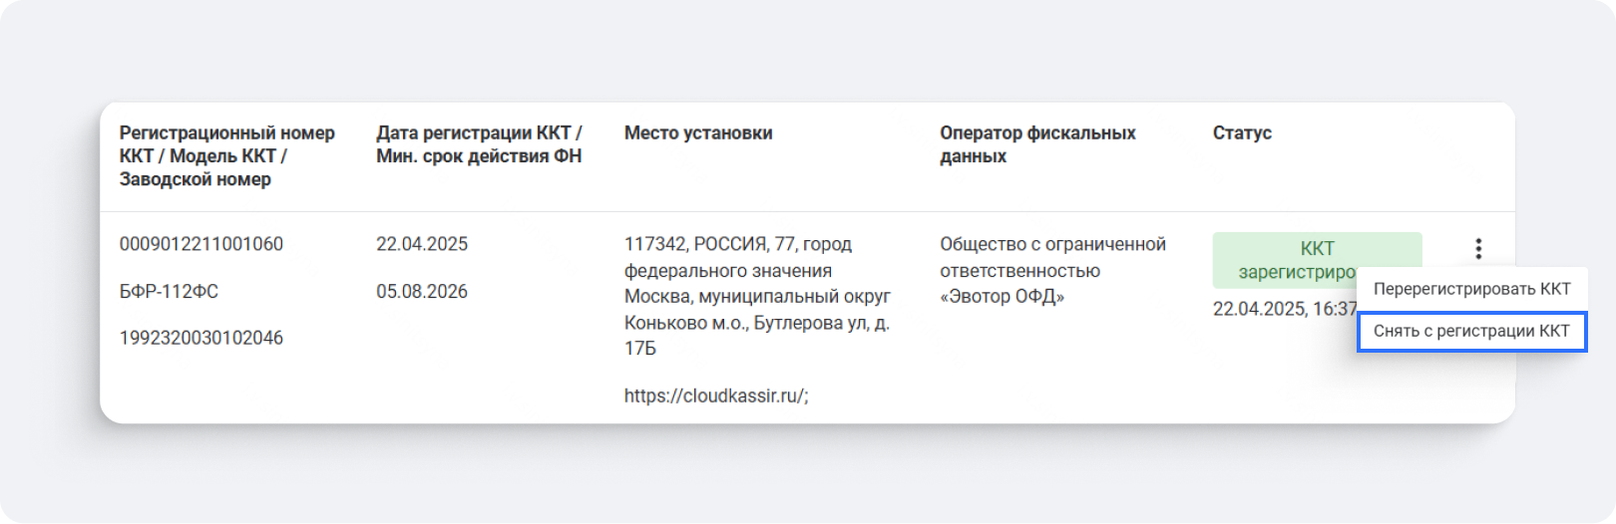Click 'Общество с ограниченной' operator text line

(1052, 244)
